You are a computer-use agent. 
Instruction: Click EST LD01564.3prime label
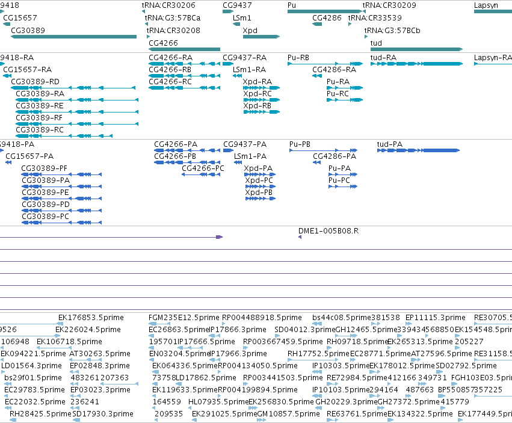[32, 366]
